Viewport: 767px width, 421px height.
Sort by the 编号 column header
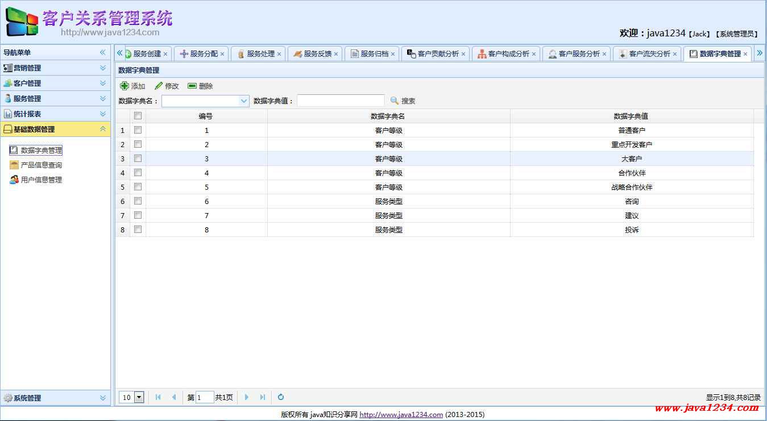(206, 116)
